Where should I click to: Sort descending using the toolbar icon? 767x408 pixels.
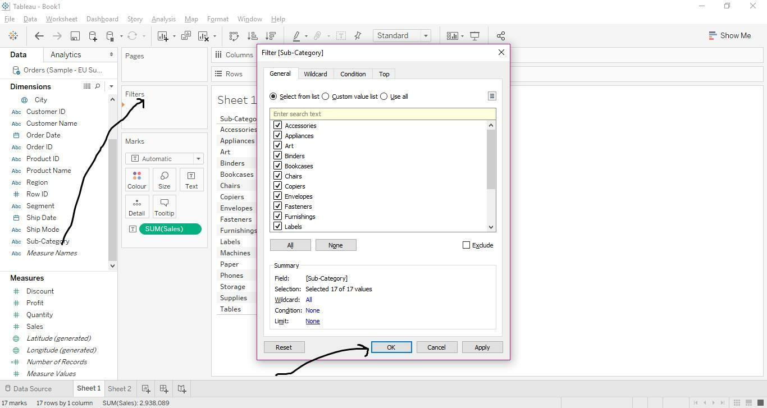point(271,35)
